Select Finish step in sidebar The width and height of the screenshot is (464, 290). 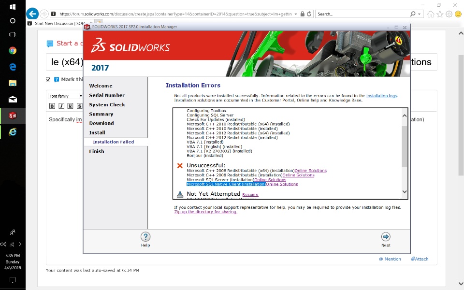(x=97, y=151)
